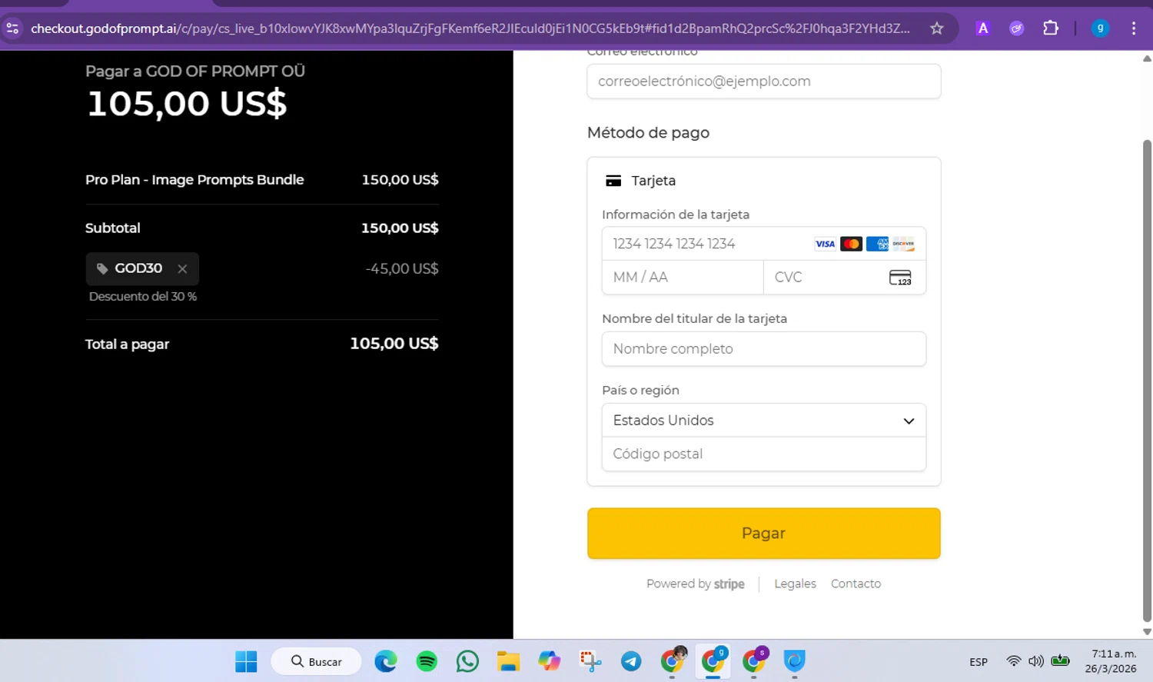Open Spotify from taskbar
Screen dimensions: 1153x682
point(427,661)
